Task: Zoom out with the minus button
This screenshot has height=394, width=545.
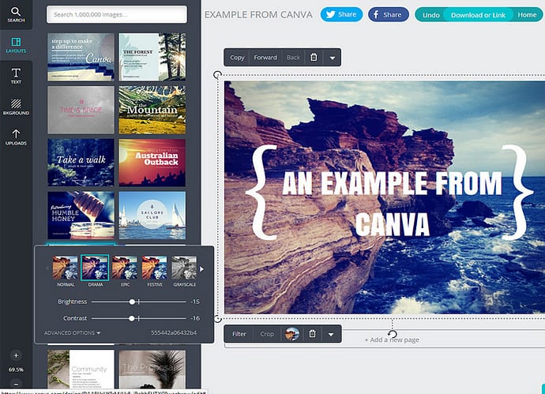Action: click(x=16, y=385)
